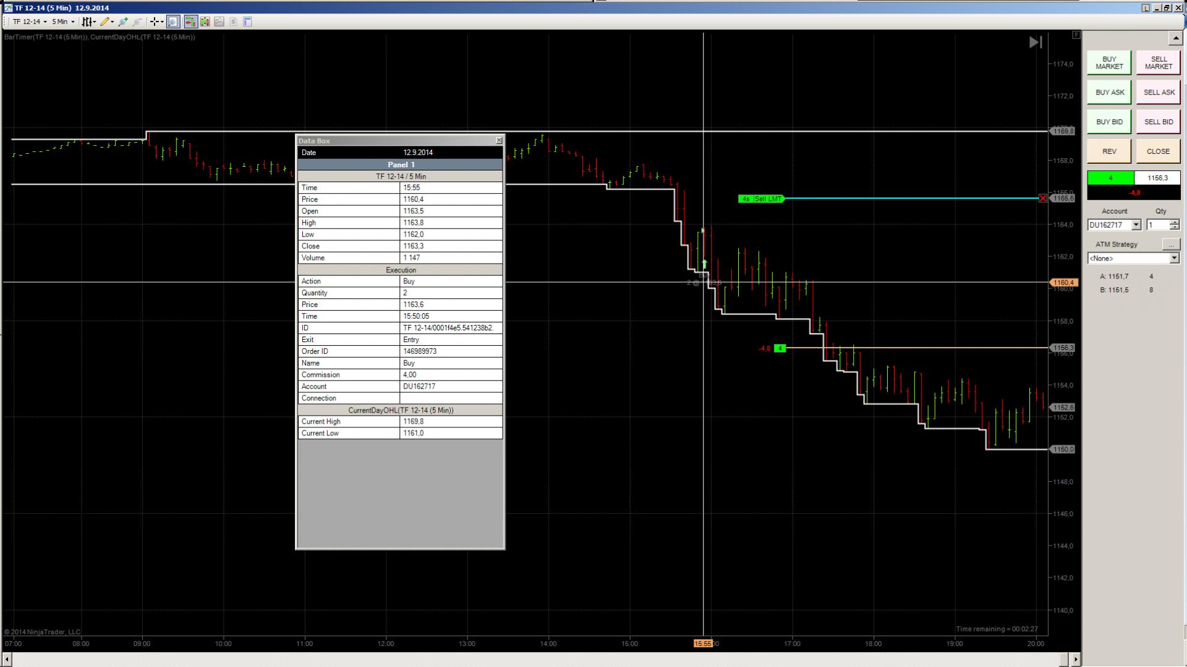Expand the ATM Strategy None dropdown
This screenshot has height=667, width=1187.
[1174, 258]
